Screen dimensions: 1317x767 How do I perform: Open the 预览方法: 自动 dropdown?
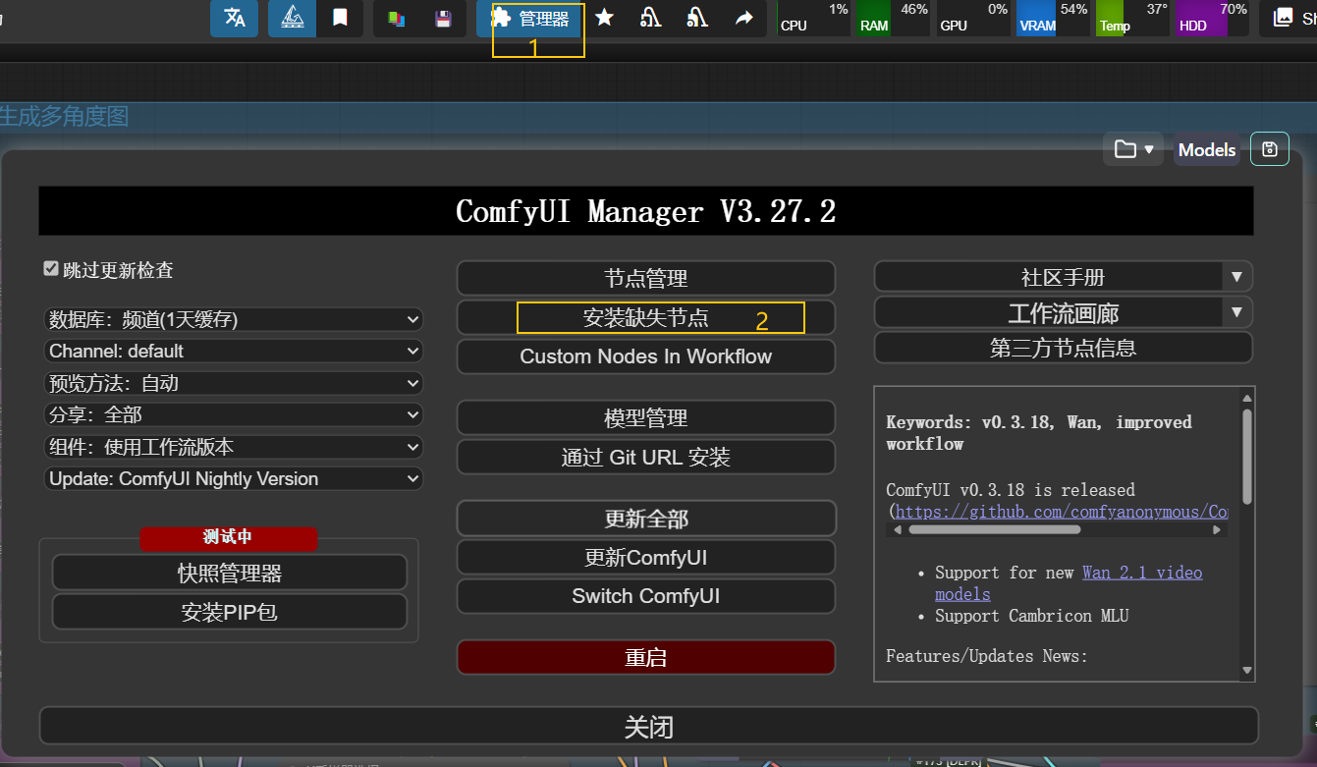click(234, 383)
